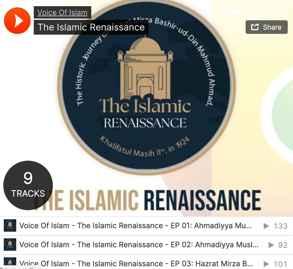This screenshot has width=293, height=269.
Task: Open the SoundCloud logo link
Action: tap(258, 12)
